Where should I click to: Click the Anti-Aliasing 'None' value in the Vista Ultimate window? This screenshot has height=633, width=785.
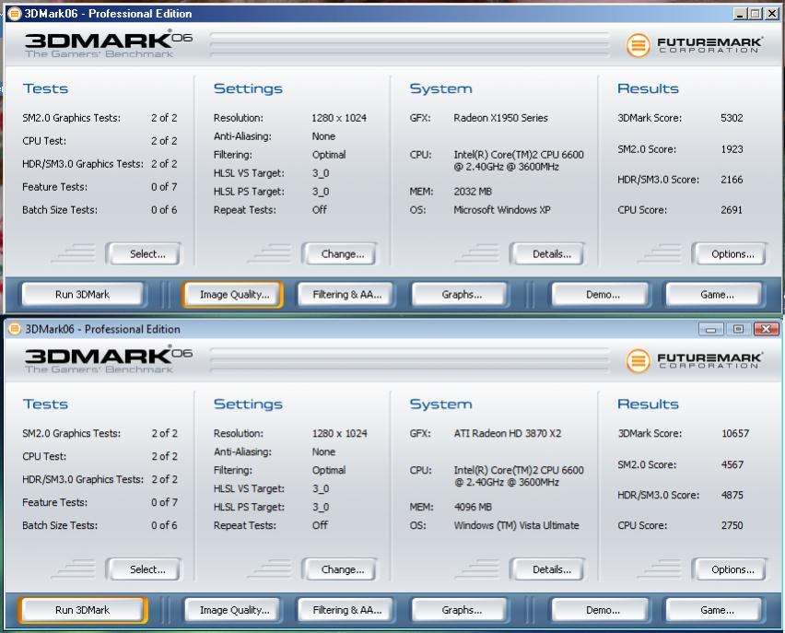click(323, 451)
